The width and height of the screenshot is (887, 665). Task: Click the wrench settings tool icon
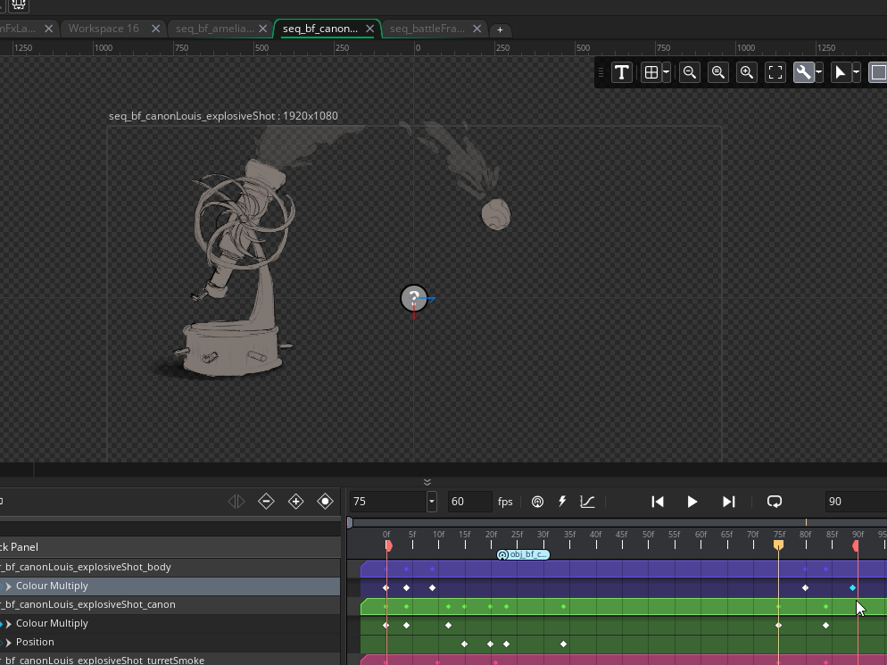click(x=803, y=72)
